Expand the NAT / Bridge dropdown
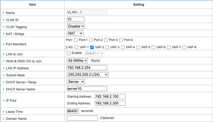 pos(75,33)
